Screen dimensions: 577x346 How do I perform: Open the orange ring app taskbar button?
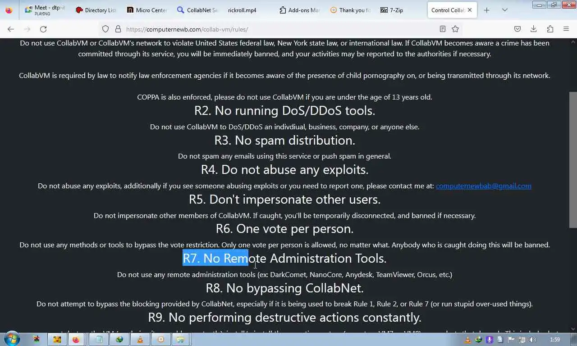(x=160, y=340)
